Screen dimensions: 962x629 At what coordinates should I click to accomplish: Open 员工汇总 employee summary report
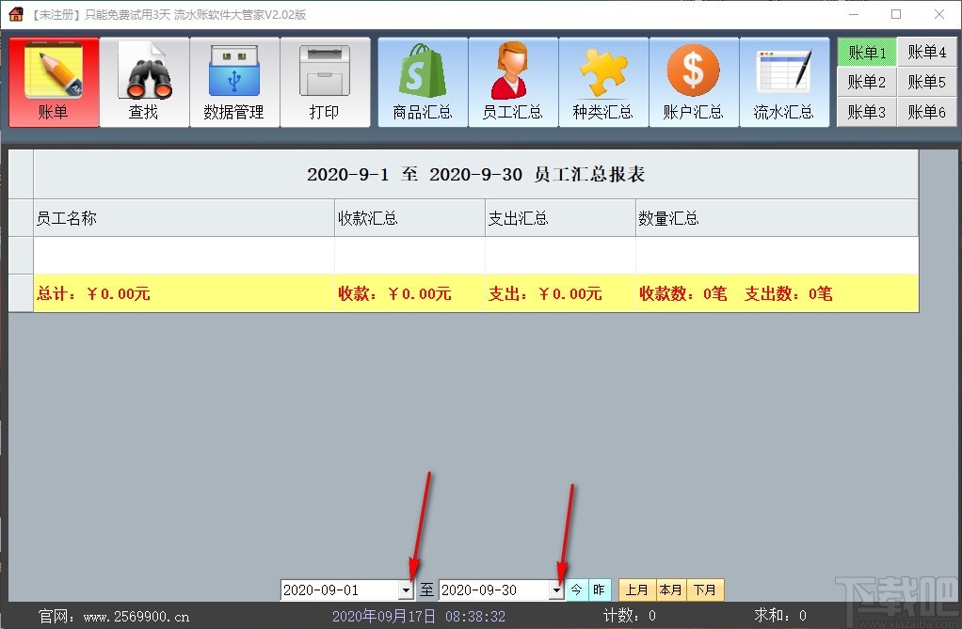point(512,82)
